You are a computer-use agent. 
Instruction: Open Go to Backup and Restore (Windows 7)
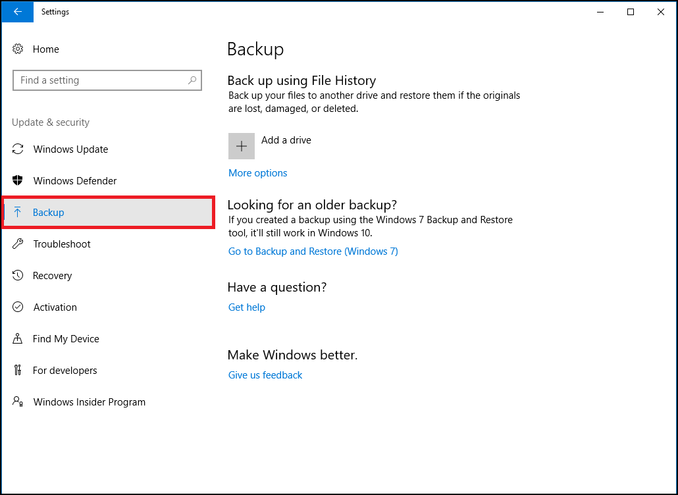click(313, 251)
